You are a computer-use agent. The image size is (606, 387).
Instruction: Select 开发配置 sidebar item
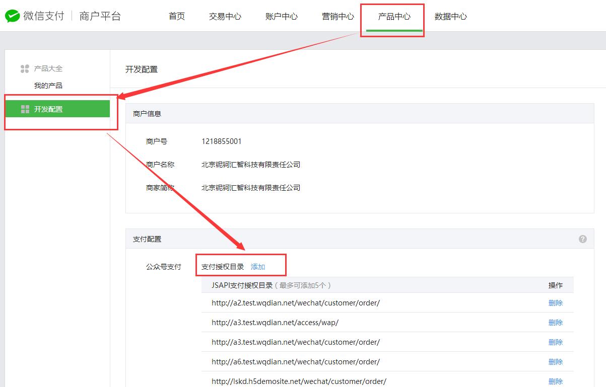57,109
